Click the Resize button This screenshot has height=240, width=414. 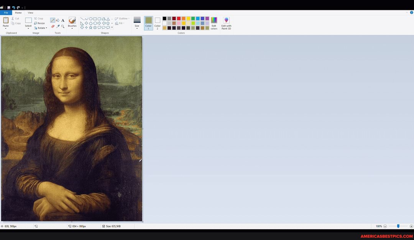pyautogui.click(x=39, y=23)
